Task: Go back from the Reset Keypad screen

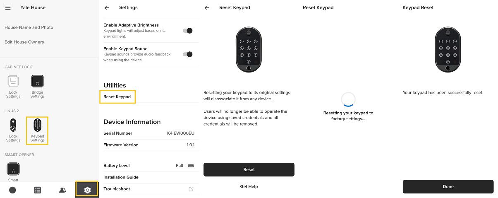Action: (207, 7)
